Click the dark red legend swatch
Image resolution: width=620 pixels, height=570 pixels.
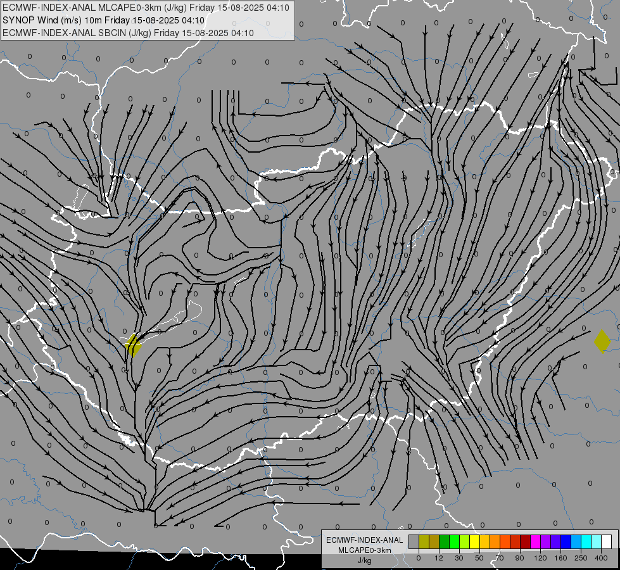pos(525,541)
